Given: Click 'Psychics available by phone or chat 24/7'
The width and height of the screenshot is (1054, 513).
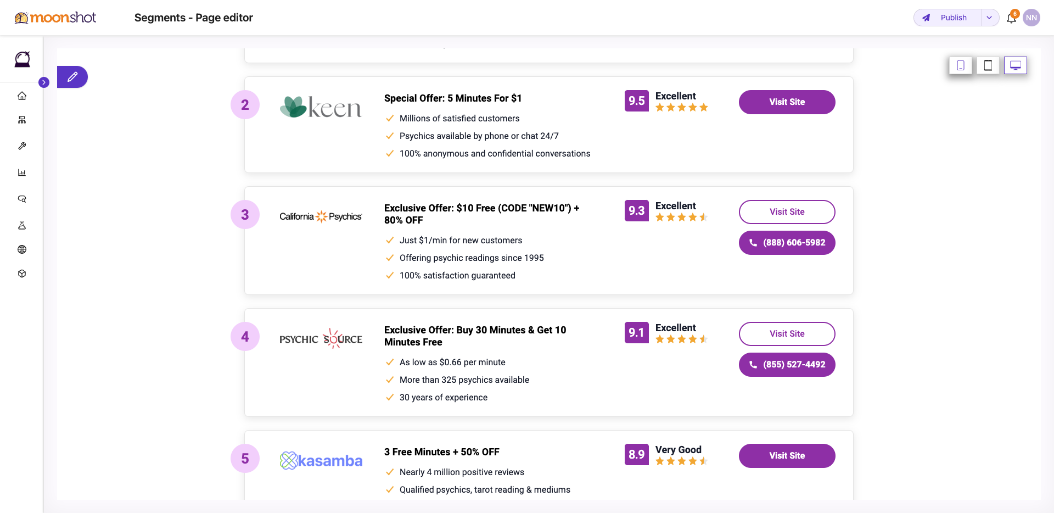Looking at the screenshot, I should (479, 136).
